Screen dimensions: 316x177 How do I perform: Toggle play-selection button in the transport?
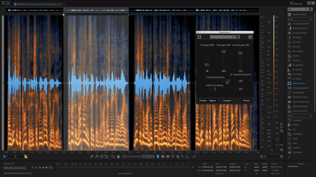tap(47, 168)
